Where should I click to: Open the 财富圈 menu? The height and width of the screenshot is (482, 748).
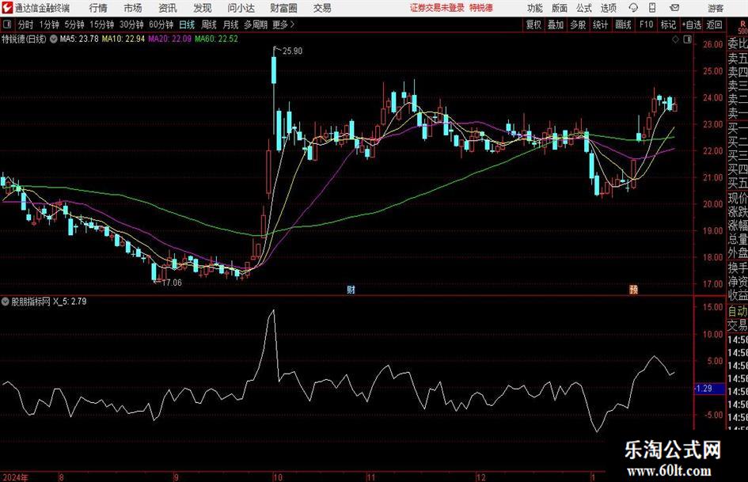pyautogui.click(x=283, y=8)
